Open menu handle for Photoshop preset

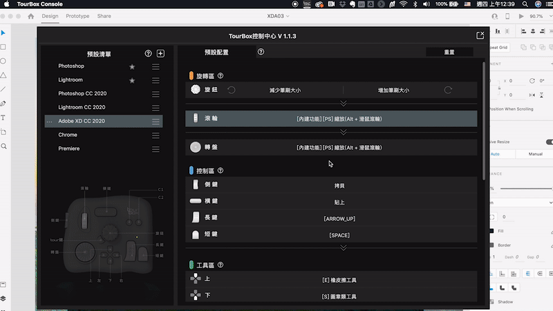pyautogui.click(x=156, y=66)
